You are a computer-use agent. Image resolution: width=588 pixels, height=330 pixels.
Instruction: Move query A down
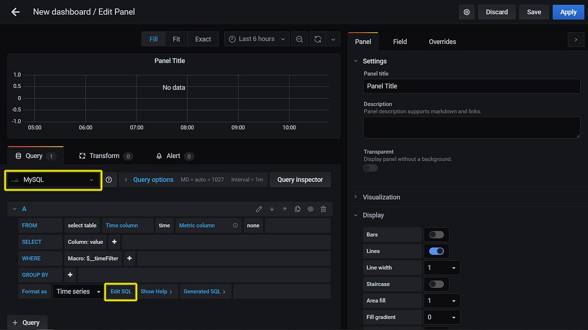[272, 209]
